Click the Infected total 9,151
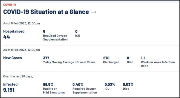 (9, 90)
